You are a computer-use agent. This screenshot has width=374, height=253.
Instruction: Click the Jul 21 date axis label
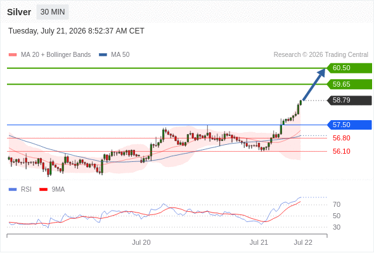pyautogui.click(x=259, y=242)
